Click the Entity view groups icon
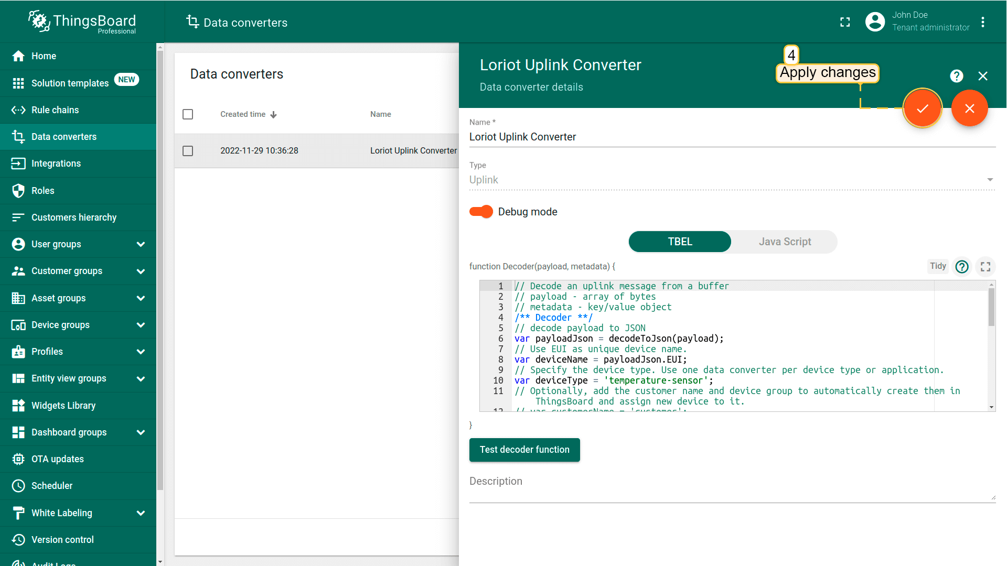This screenshot has width=1007, height=566. pyautogui.click(x=18, y=378)
